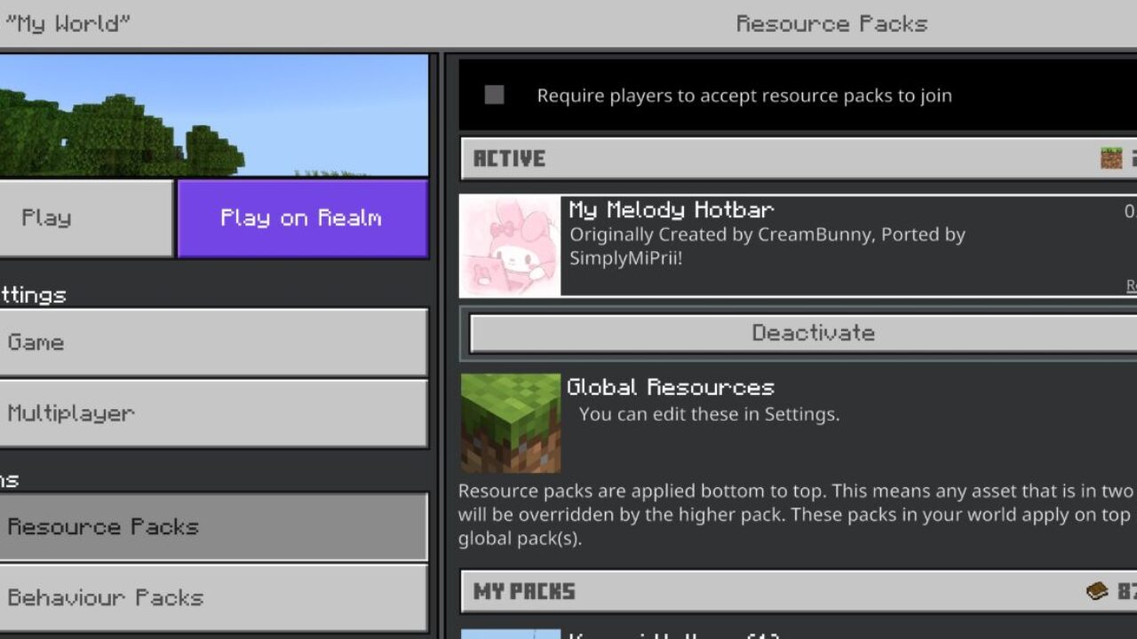Viewport: 1137px width, 639px height.
Task: Toggle require players to accept resource packs
Action: pyautogui.click(x=495, y=95)
